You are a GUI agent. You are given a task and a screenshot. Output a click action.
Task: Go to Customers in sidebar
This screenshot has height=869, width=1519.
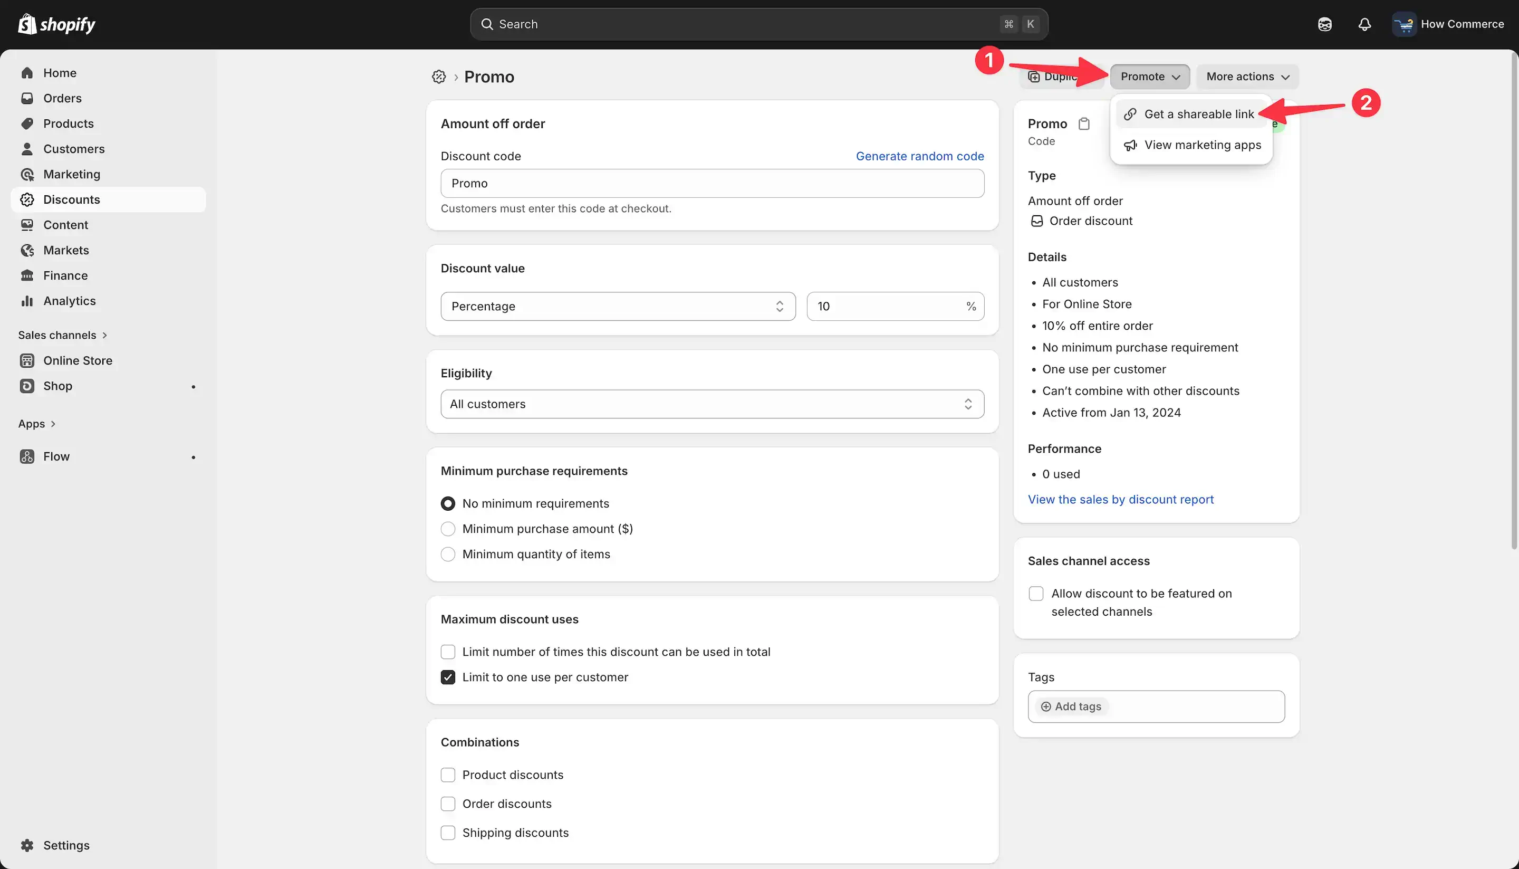[x=74, y=149]
